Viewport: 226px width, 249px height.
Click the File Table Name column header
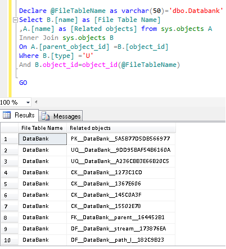tap(42, 128)
